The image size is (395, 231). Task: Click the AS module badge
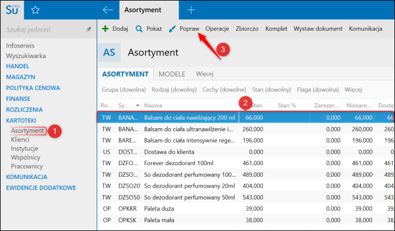pos(109,53)
